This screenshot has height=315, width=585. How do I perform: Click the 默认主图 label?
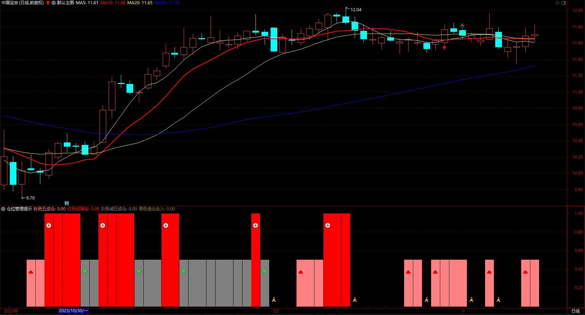(66, 3)
